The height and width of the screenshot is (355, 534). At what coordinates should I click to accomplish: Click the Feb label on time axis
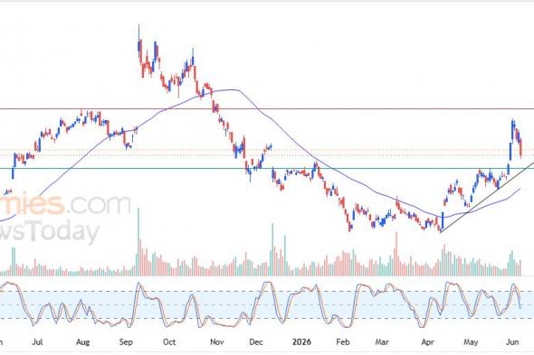pos(343,341)
